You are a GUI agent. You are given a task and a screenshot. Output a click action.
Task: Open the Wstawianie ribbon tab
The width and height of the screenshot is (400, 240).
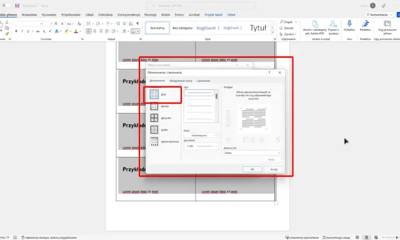tap(29, 15)
